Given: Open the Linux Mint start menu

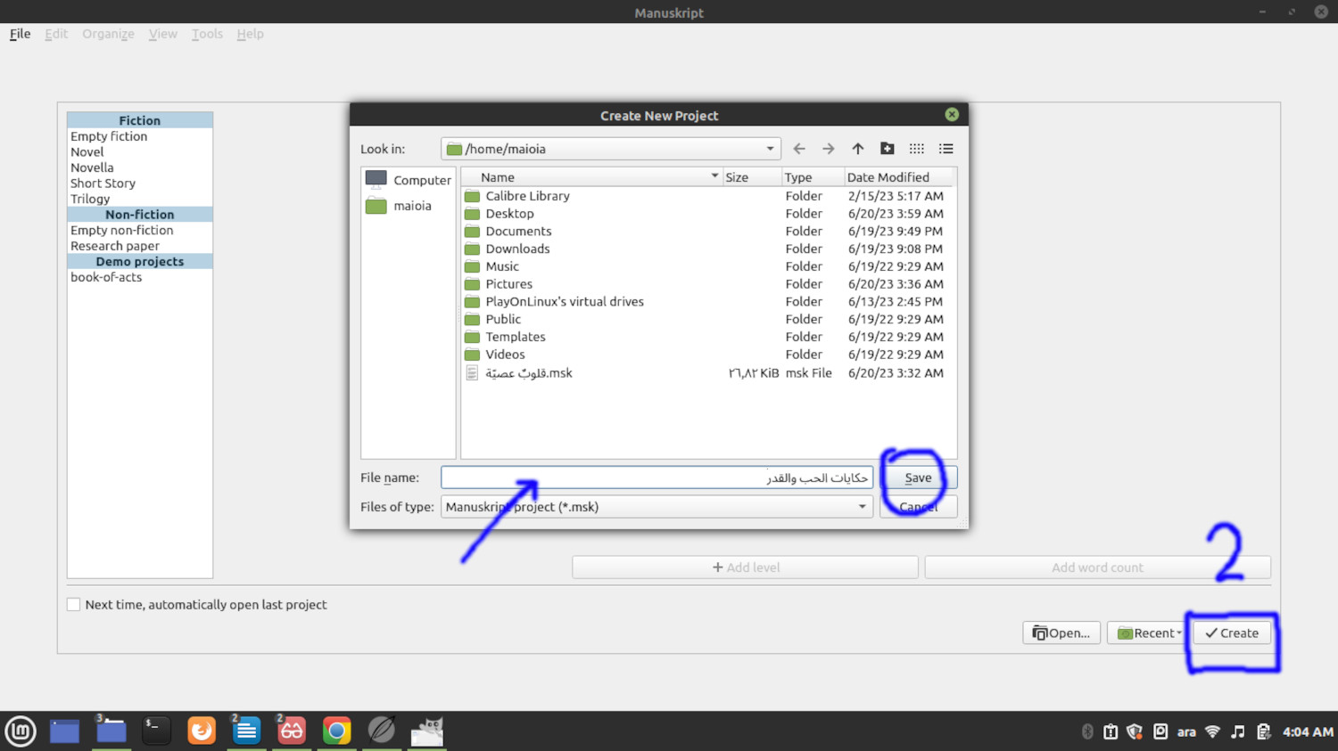Looking at the screenshot, I should pos(20,731).
